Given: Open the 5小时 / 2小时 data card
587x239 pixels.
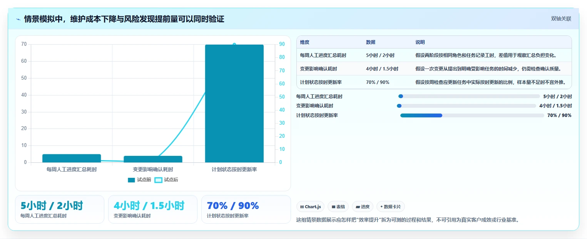Looking at the screenshot, I should coord(60,209).
